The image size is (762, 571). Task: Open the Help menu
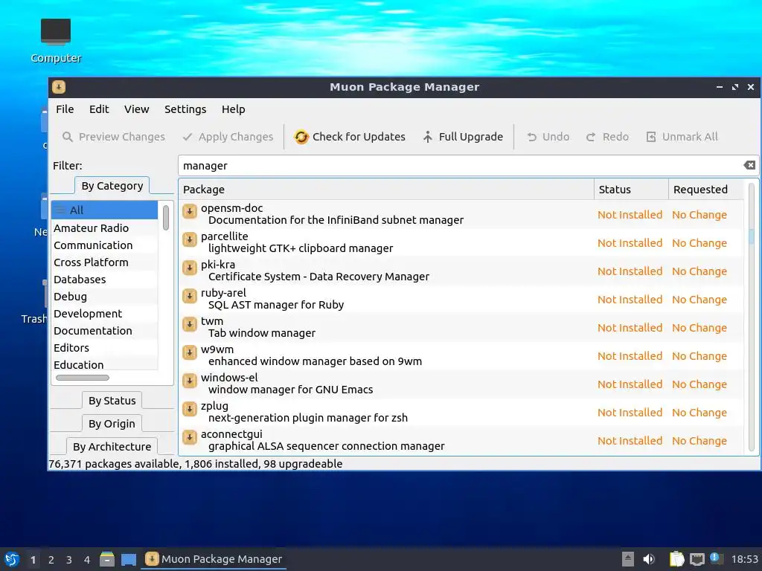(233, 109)
